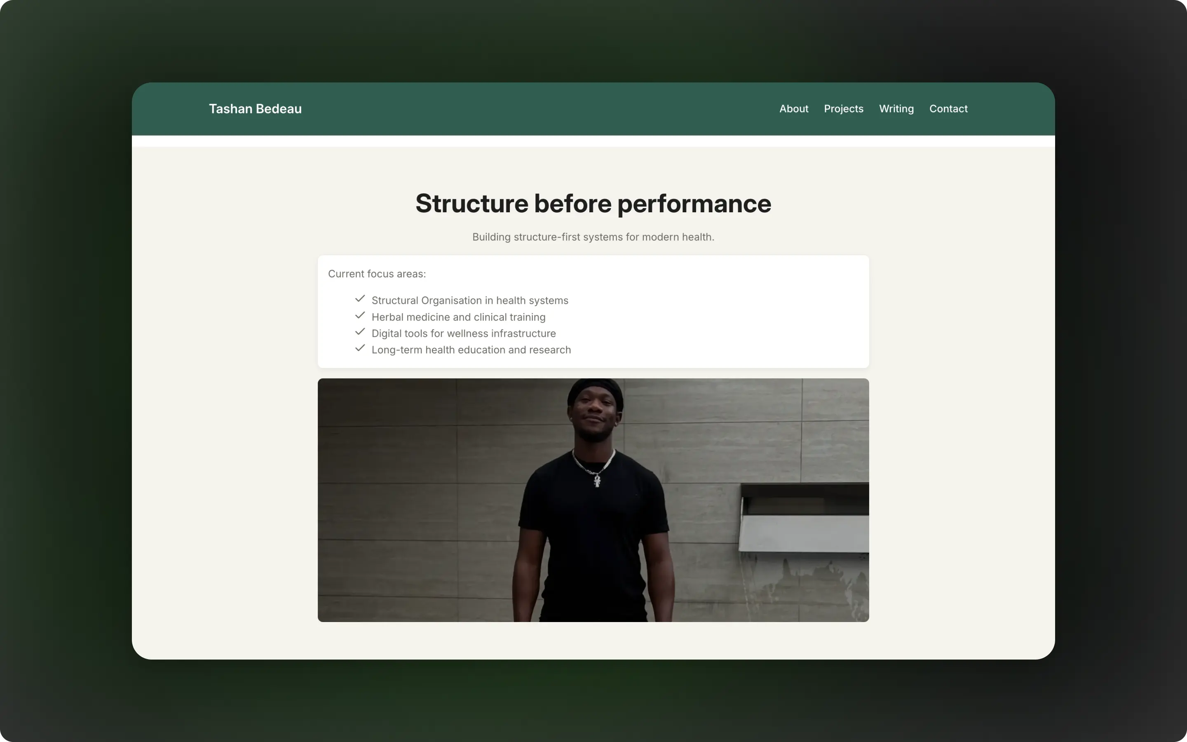Click the "Tashan Bedeau" site title
The image size is (1187, 742).
coord(255,108)
